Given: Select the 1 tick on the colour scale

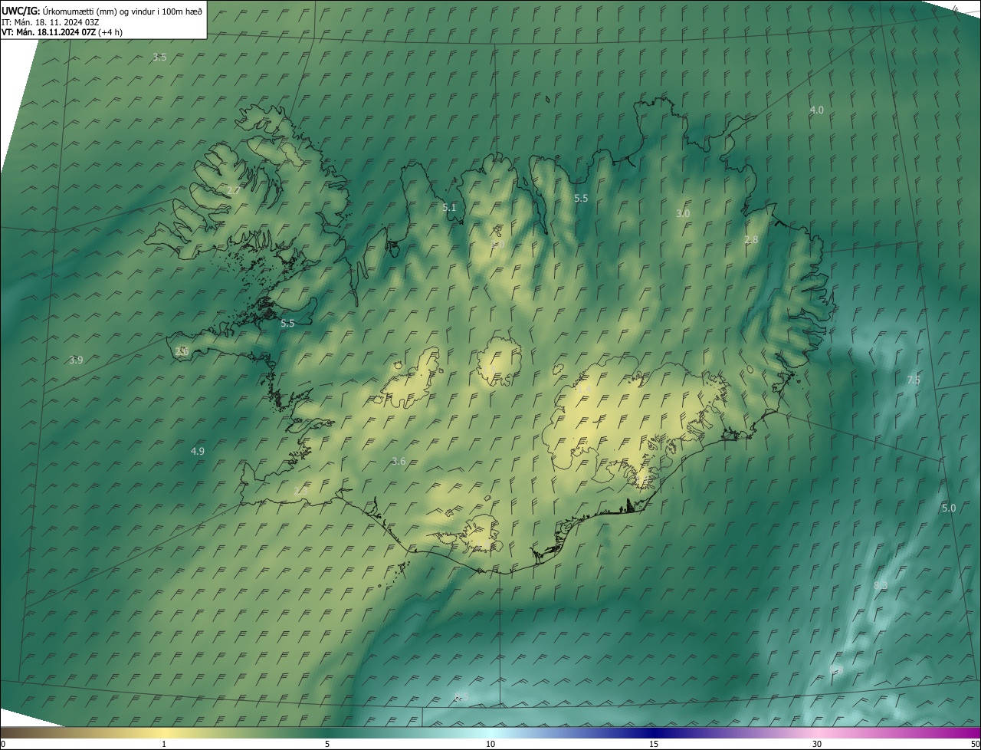Looking at the screenshot, I should coord(164,744).
